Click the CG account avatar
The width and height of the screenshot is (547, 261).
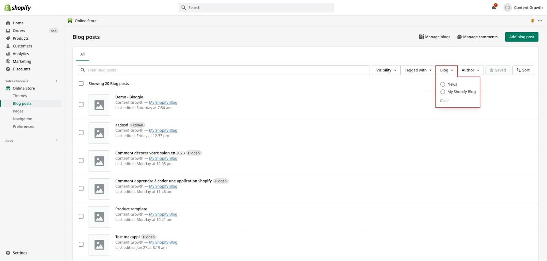(507, 8)
